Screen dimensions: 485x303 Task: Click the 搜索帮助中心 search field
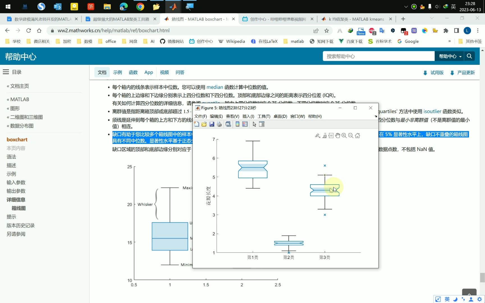click(x=379, y=56)
